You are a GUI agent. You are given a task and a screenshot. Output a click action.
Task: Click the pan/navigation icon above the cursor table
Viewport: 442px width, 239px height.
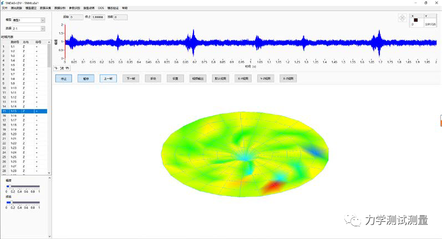pos(402,18)
